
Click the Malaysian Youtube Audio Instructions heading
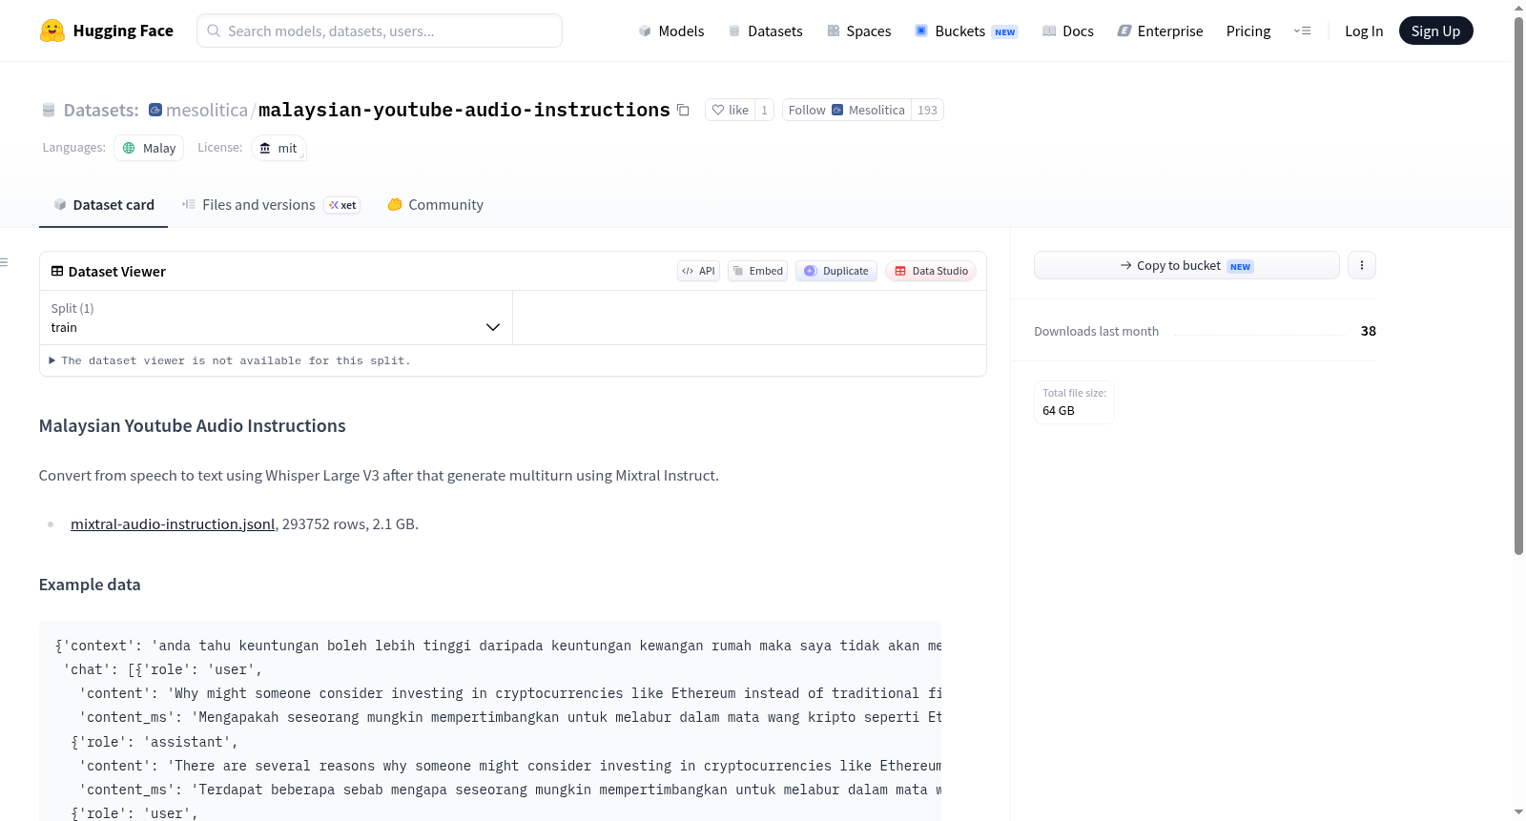pyautogui.click(x=192, y=426)
